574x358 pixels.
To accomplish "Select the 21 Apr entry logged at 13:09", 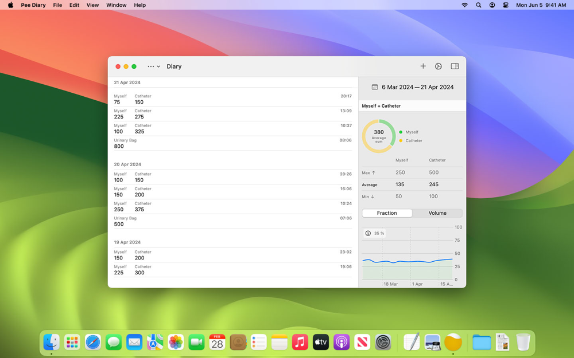I will point(233,113).
